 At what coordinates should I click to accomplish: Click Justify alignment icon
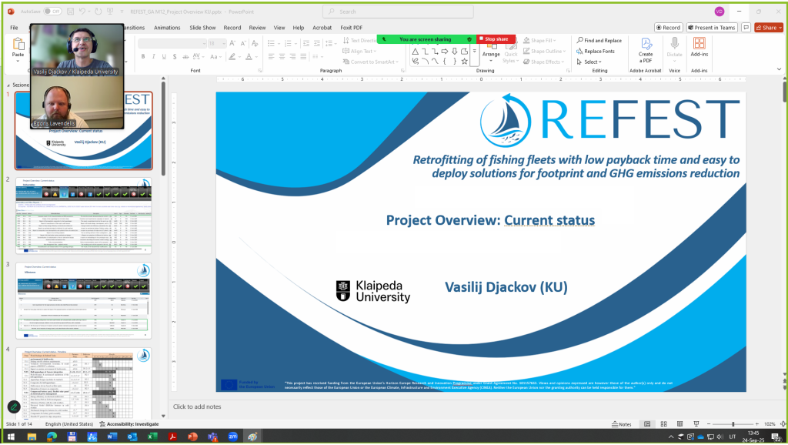click(x=303, y=57)
